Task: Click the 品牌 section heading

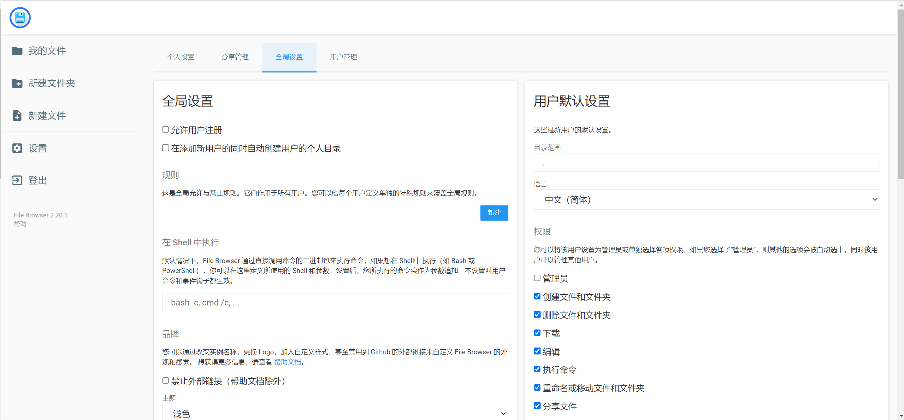Action: point(171,334)
